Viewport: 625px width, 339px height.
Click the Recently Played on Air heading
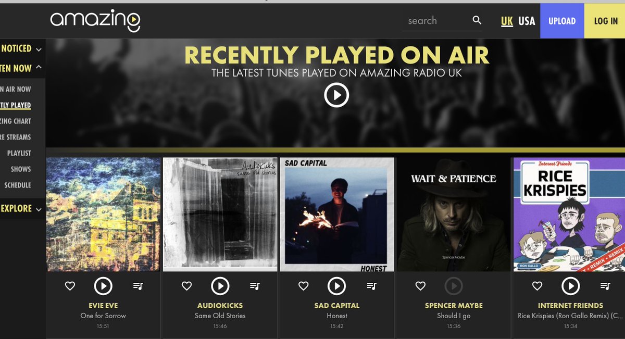336,55
